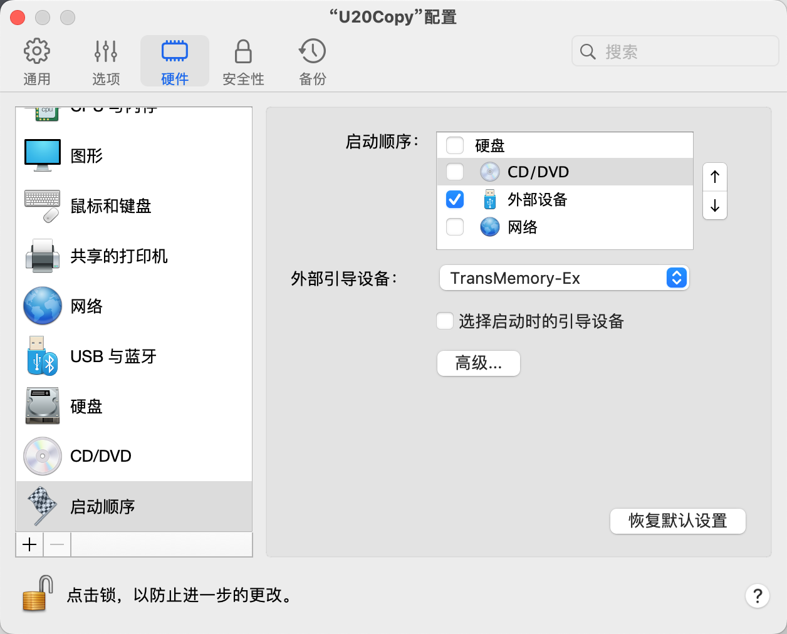This screenshot has height=634, width=787.
Task: Click the padlock icon to prevent changes
Action: click(37, 593)
